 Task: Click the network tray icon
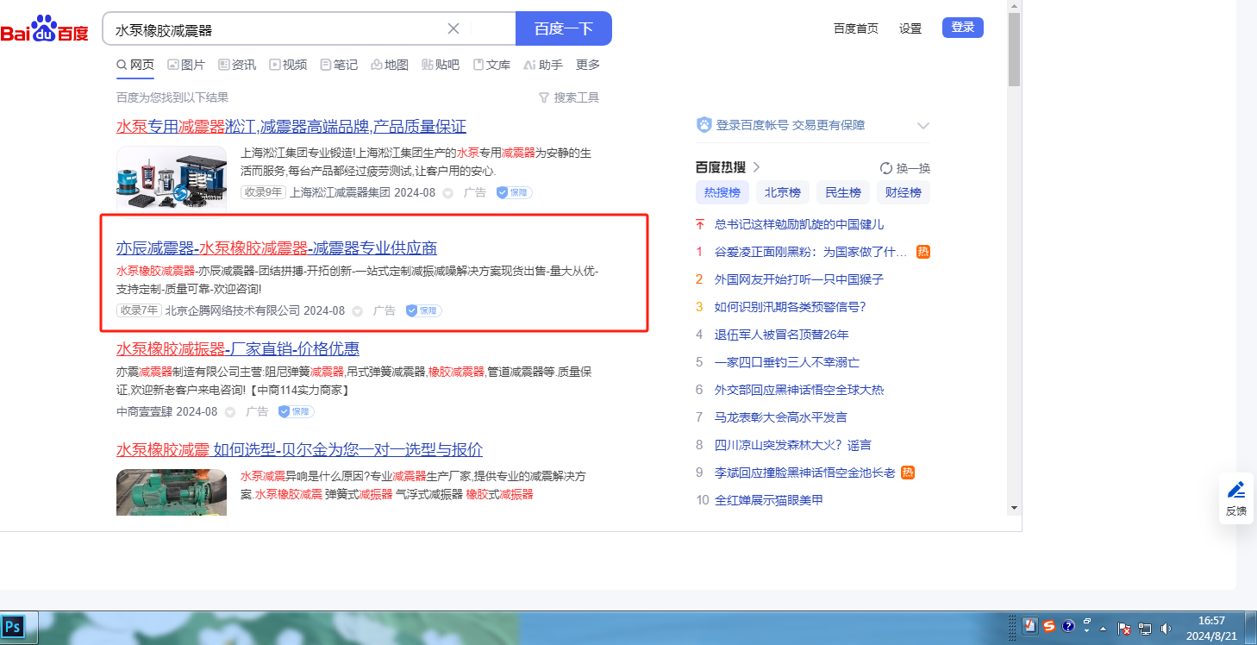tap(1145, 628)
